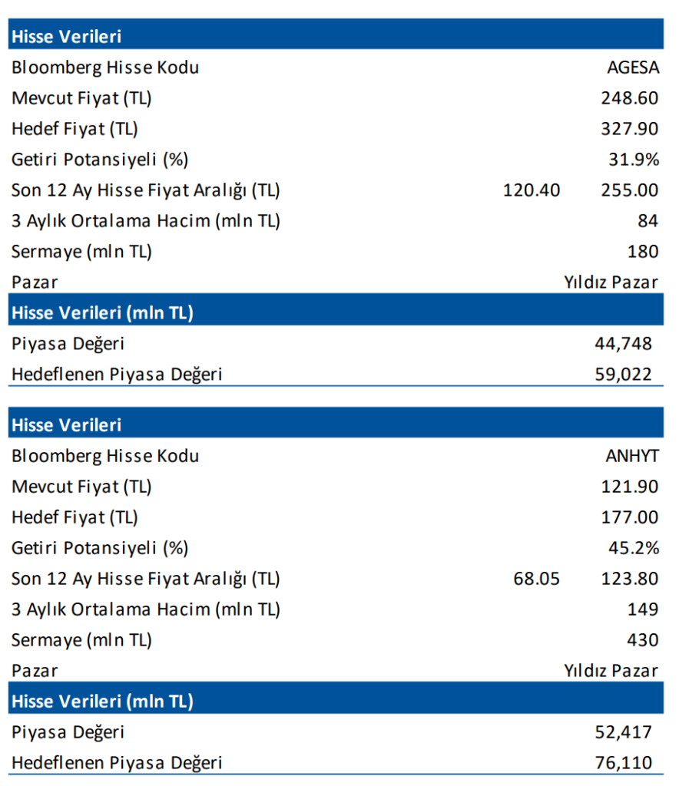Click the AGESA Bloomberg ticker code
The height and width of the screenshot is (786, 679).
[633, 68]
